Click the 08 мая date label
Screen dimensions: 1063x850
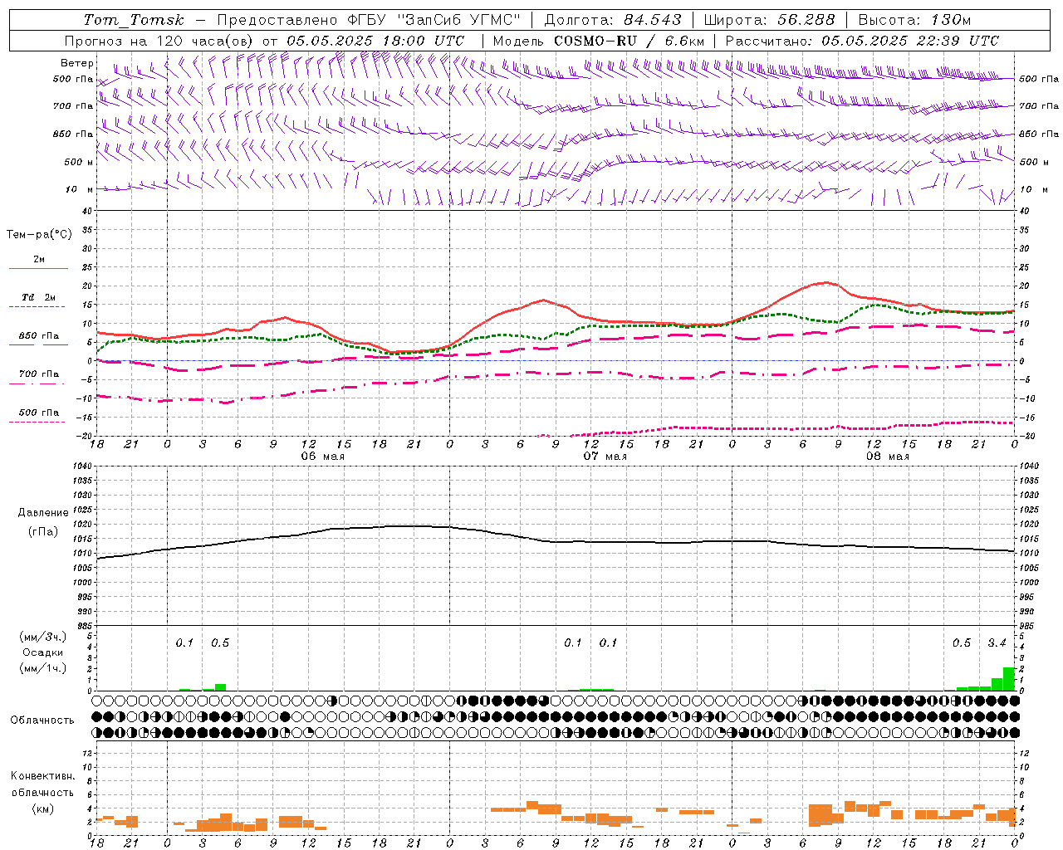pos(888,456)
